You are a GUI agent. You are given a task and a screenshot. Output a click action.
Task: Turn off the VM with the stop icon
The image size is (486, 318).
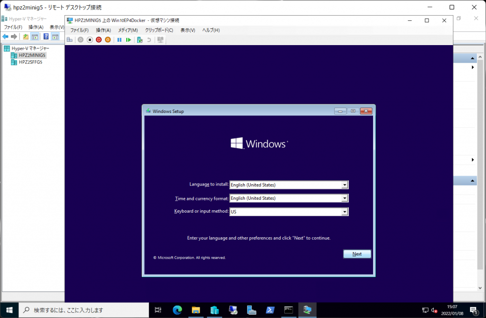pos(90,40)
